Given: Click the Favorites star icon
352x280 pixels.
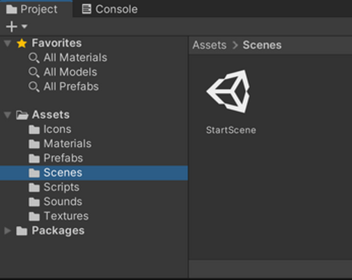Looking at the screenshot, I should coord(21,43).
